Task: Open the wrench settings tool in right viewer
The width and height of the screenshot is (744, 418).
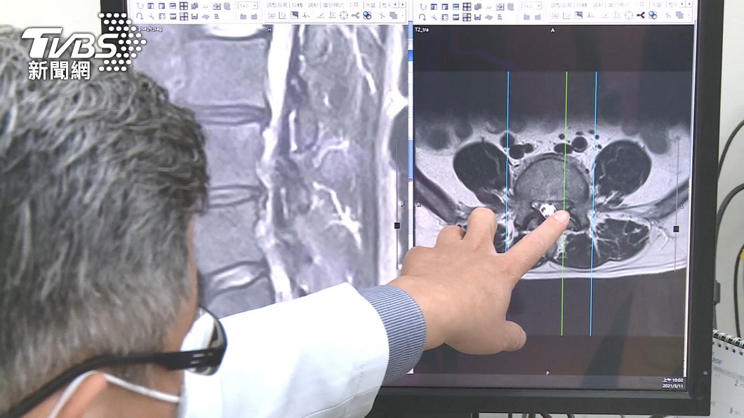Action: coord(434,17)
